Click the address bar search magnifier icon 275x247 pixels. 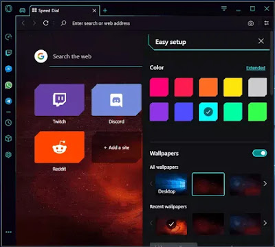pos(63,23)
